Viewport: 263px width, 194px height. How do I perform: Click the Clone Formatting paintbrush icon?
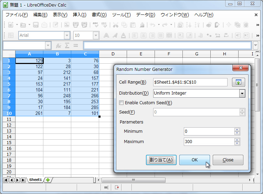(x=142, y=25)
